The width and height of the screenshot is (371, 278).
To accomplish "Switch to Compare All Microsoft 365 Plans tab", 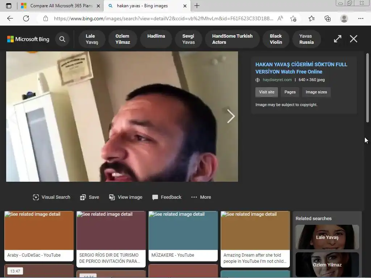I will pyautogui.click(x=61, y=6).
